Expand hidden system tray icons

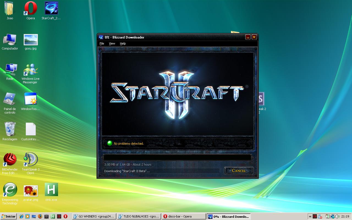point(310,216)
